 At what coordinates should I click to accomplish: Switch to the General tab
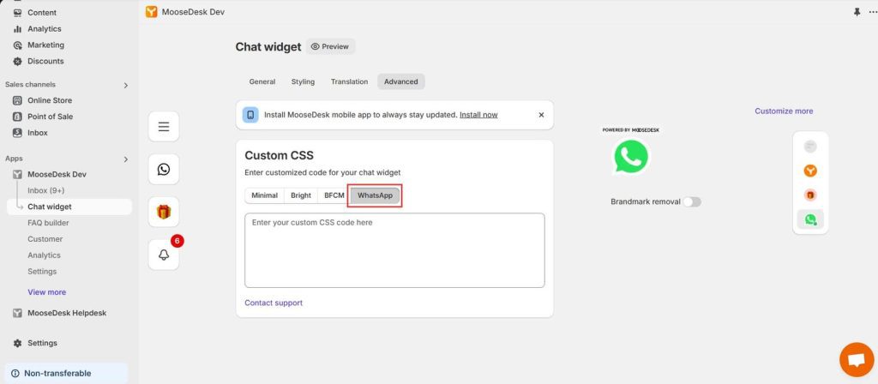pyautogui.click(x=262, y=81)
